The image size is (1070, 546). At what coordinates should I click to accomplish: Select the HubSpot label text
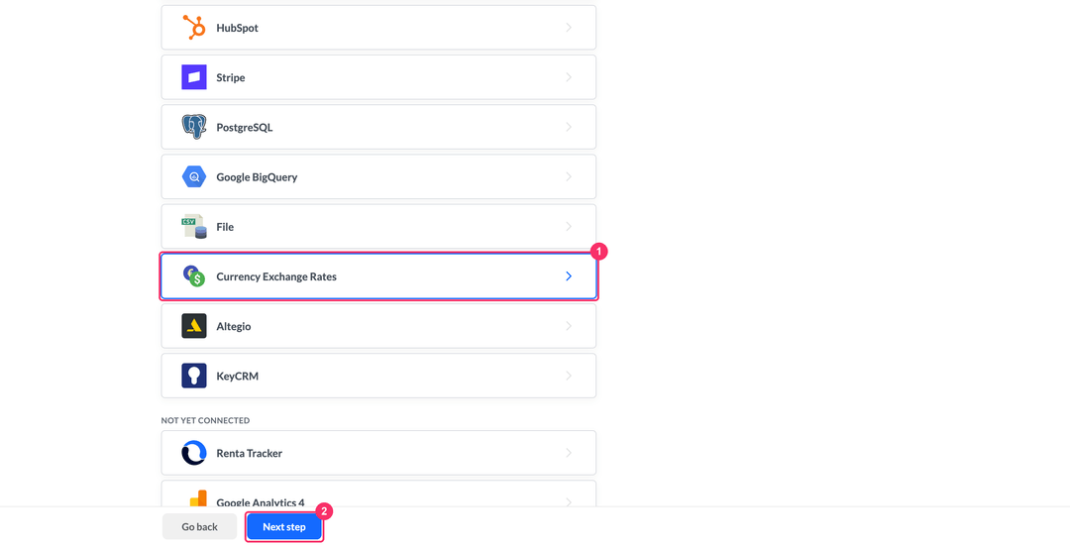point(238,28)
